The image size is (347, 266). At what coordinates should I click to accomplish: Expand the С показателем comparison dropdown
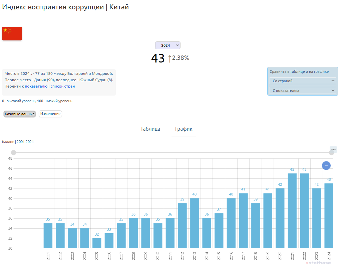[302, 91]
